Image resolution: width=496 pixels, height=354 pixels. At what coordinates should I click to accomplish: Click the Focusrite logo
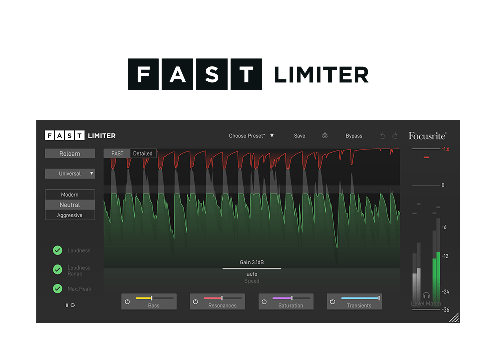(427, 136)
